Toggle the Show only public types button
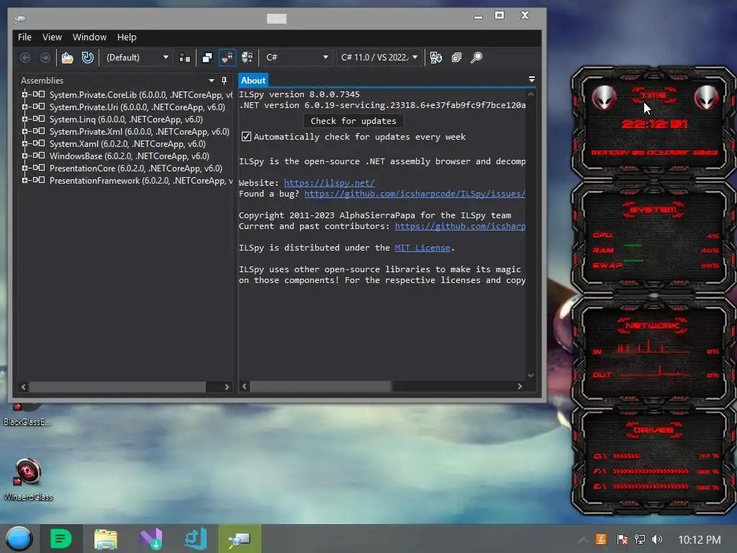The image size is (737, 553). pyautogui.click(x=207, y=58)
